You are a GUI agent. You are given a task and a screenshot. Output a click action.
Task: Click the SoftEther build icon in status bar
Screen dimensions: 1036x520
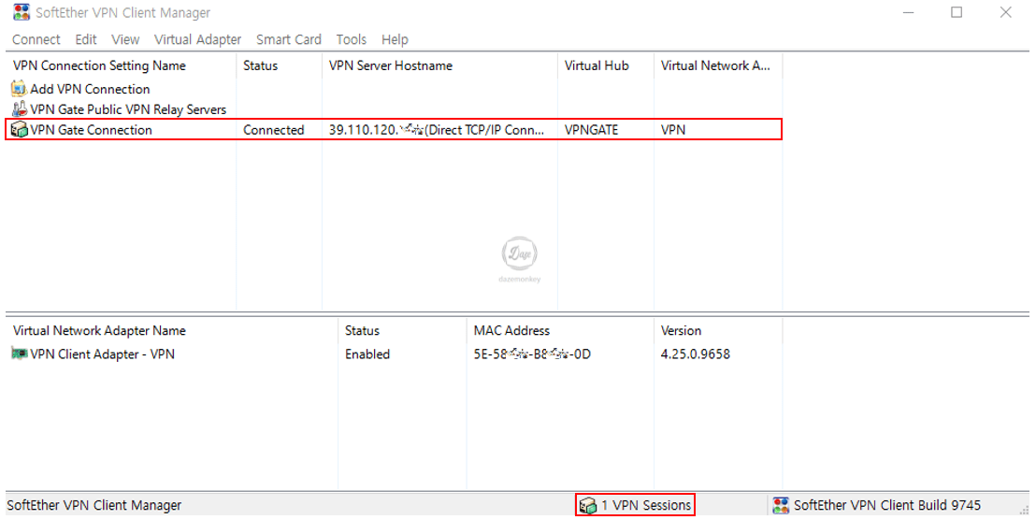pyautogui.click(x=781, y=505)
